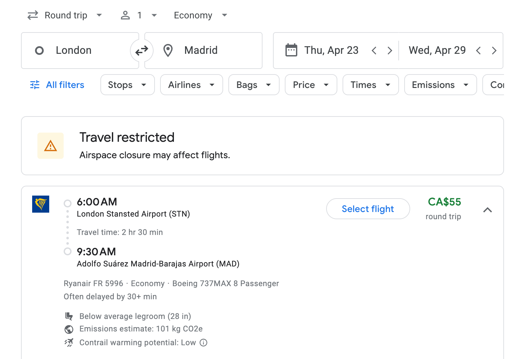The width and height of the screenshot is (525, 359).
Task: Collapse the Ryanair flight details with the chevron
Action: pos(488,210)
